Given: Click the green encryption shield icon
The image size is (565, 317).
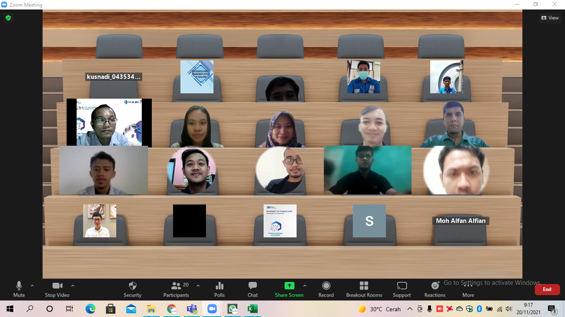Looking at the screenshot, I should pyautogui.click(x=8, y=18).
